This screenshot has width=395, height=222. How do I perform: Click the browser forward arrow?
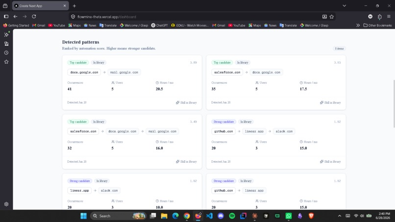[x=25, y=17]
